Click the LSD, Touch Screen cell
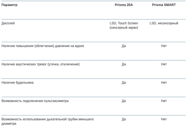The height and width of the screenshot is (128, 187). pyautogui.click(x=124, y=25)
